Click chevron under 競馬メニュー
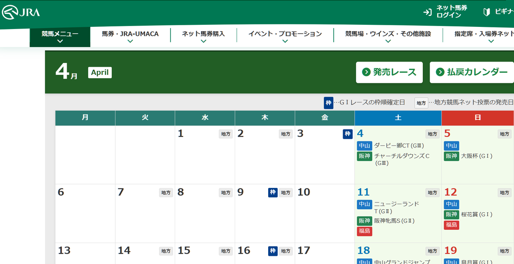 point(60,41)
